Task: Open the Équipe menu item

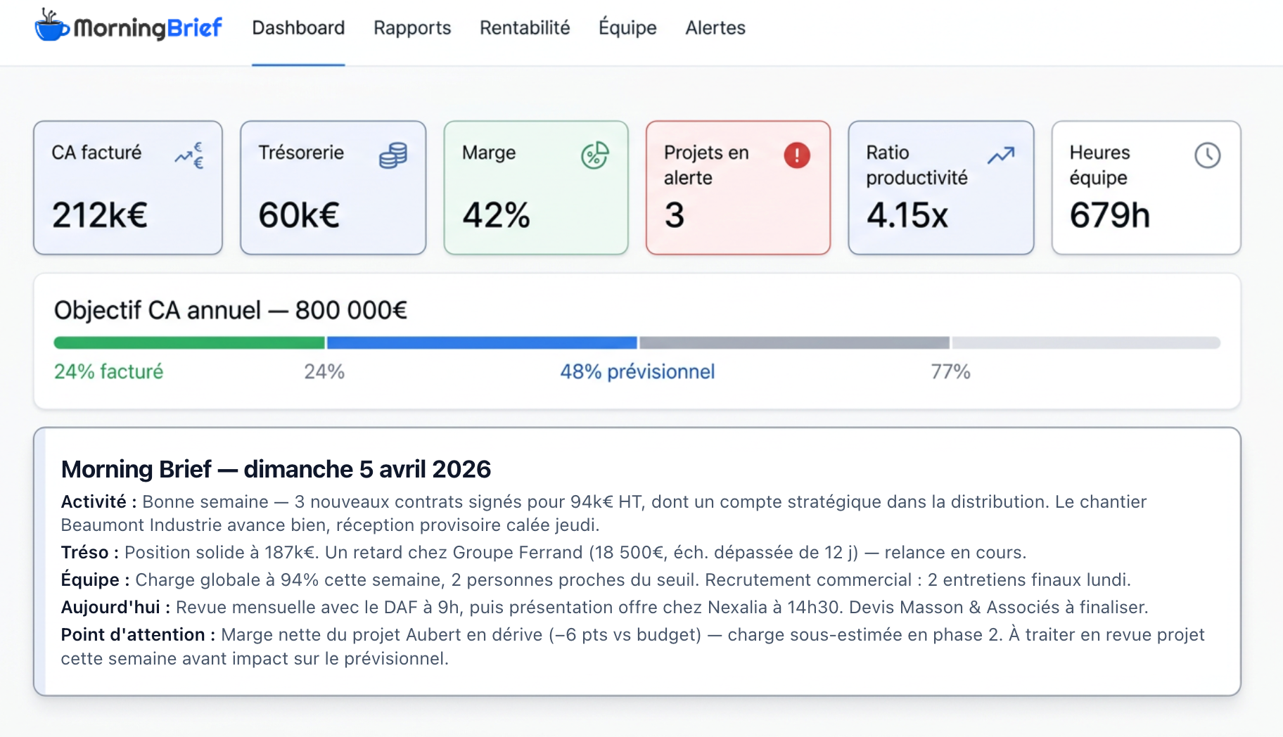Action: pos(627,28)
